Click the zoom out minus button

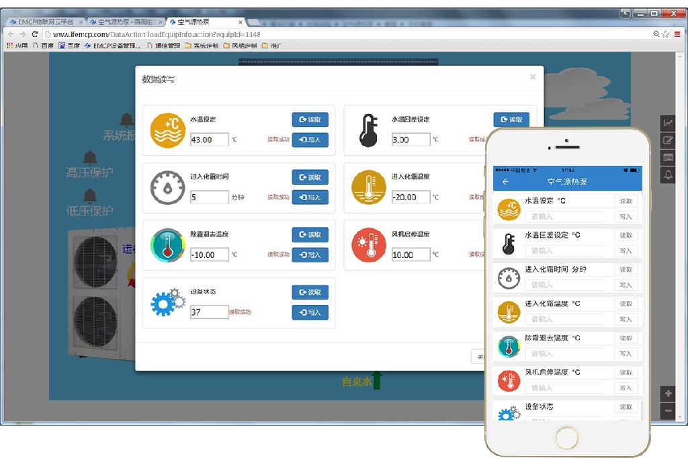point(668,411)
